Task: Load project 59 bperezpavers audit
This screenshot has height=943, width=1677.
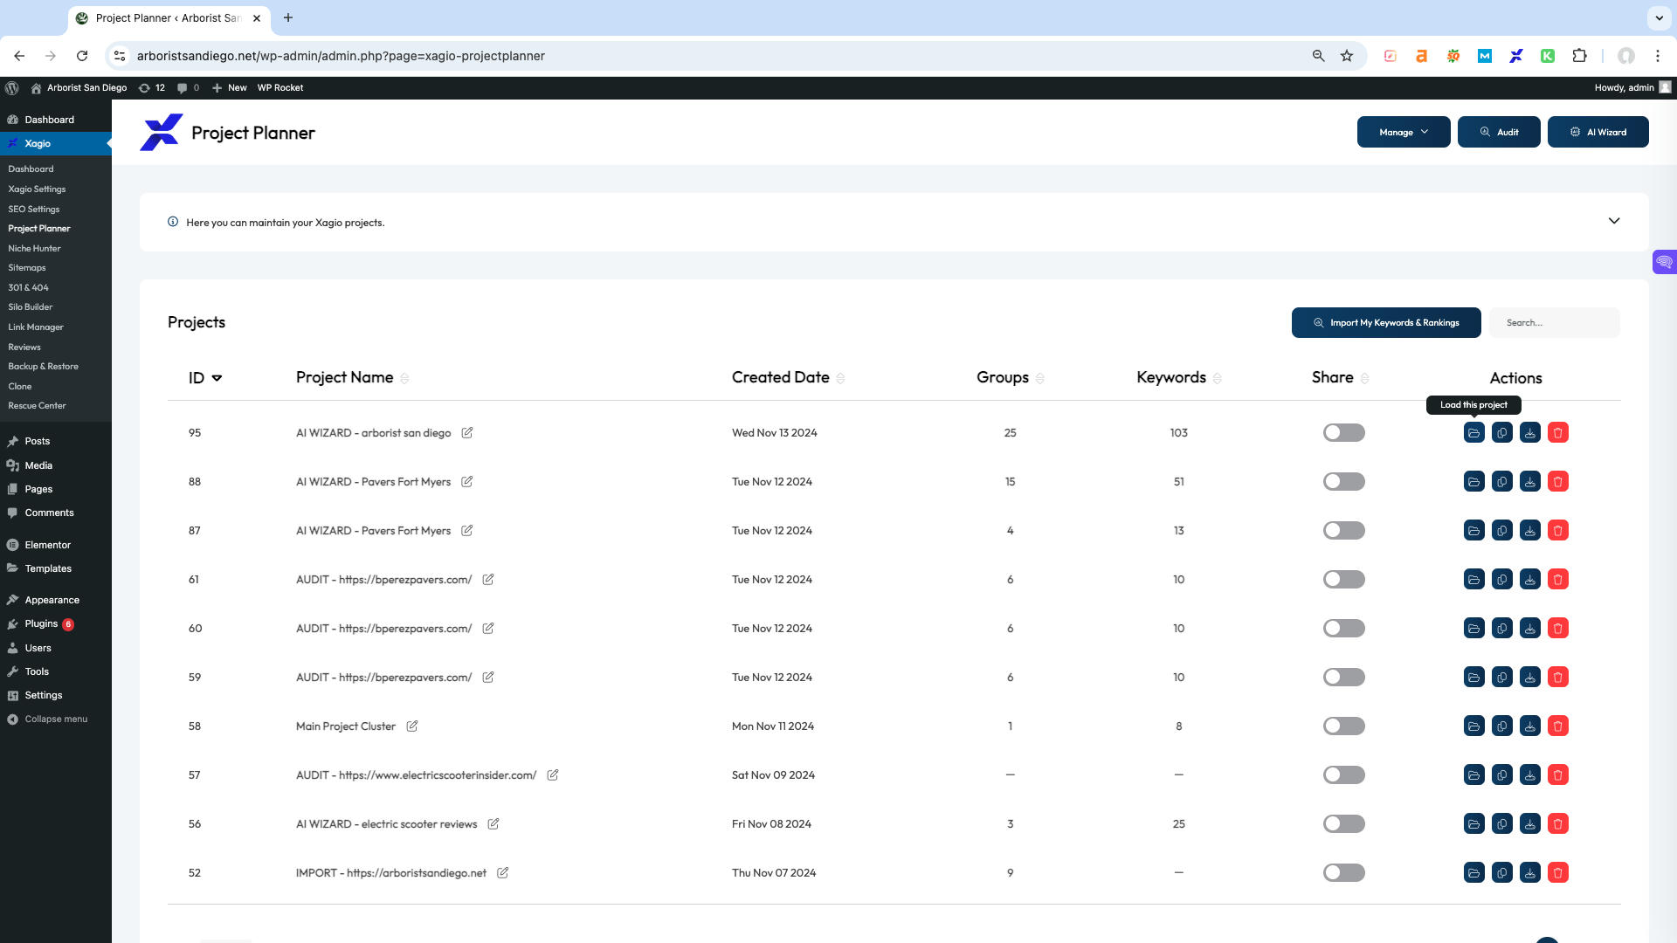Action: pyautogui.click(x=1473, y=678)
